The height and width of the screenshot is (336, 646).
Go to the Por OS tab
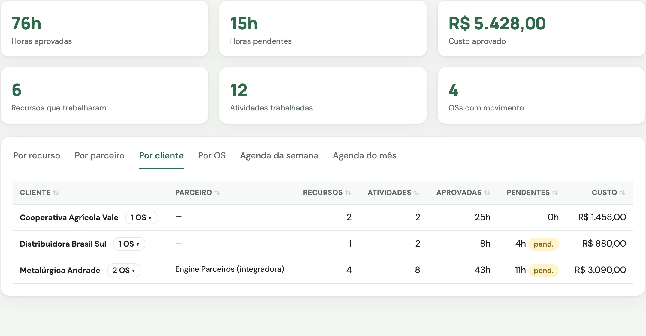point(212,155)
